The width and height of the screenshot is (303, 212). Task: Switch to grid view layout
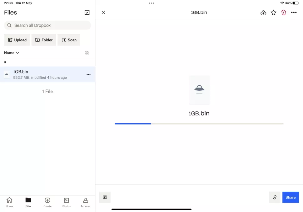click(x=87, y=53)
